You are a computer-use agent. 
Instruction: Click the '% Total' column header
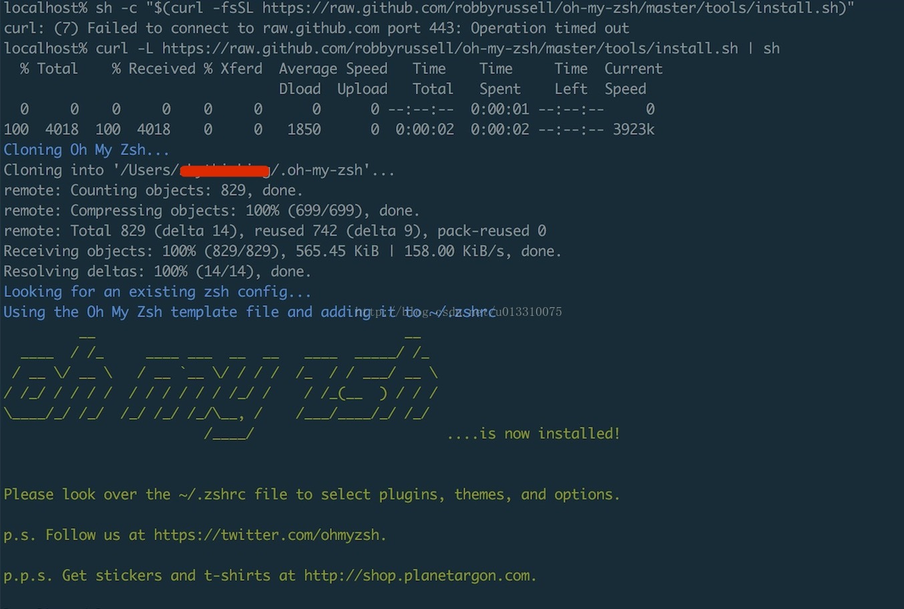(x=49, y=69)
